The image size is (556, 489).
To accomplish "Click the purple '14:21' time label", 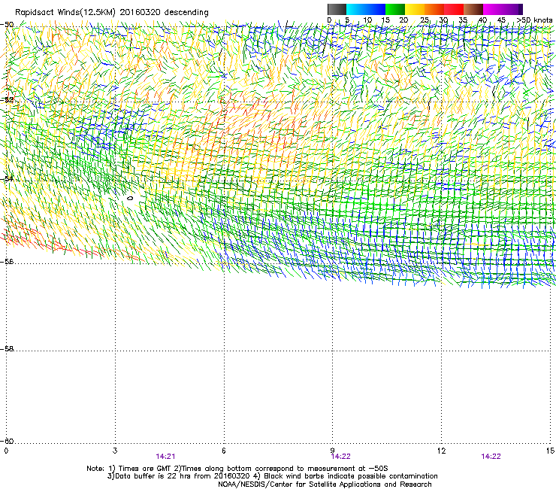I will click(165, 457).
